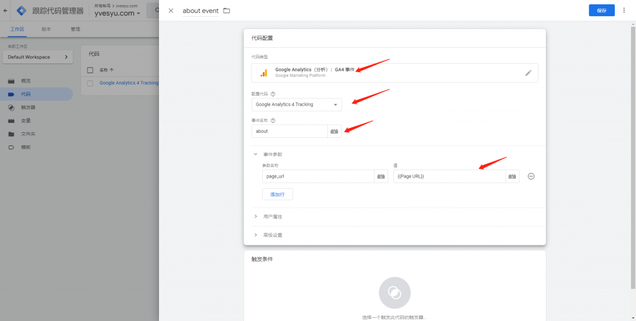This screenshot has height=321, width=636.
Task: Open 模板 in the sidebar
Action: [26, 147]
